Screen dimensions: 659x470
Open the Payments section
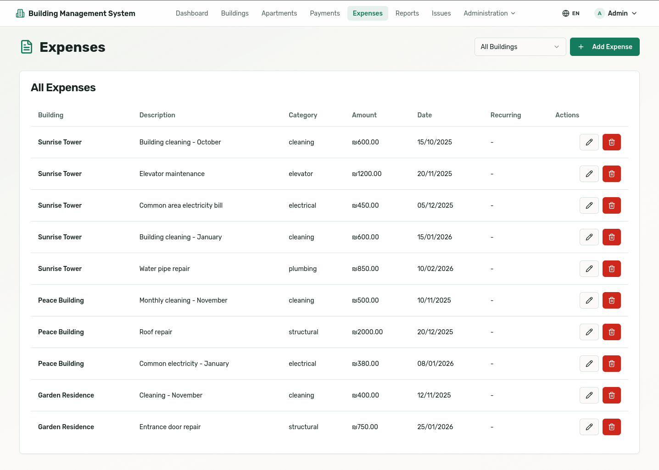324,13
